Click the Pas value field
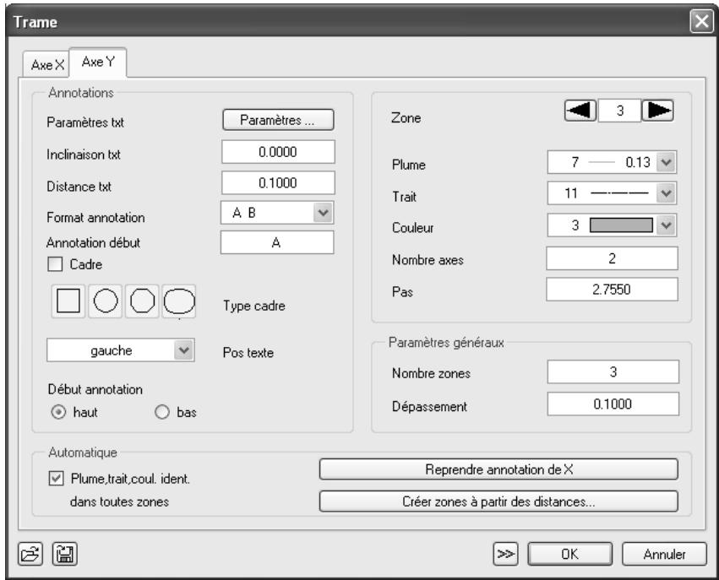The width and height of the screenshot is (719, 580). pyautogui.click(x=612, y=290)
